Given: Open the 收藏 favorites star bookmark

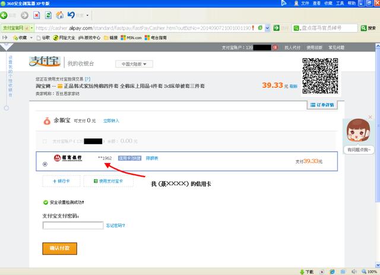Looking at the screenshot, I should pyautogui.click(x=20, y=38).
